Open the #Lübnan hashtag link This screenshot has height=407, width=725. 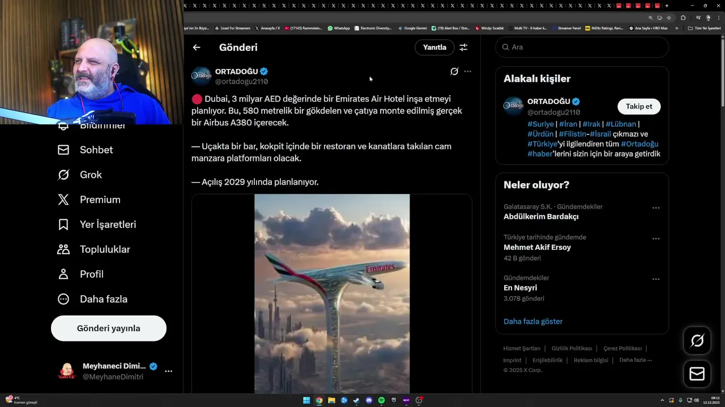point(621,124)
